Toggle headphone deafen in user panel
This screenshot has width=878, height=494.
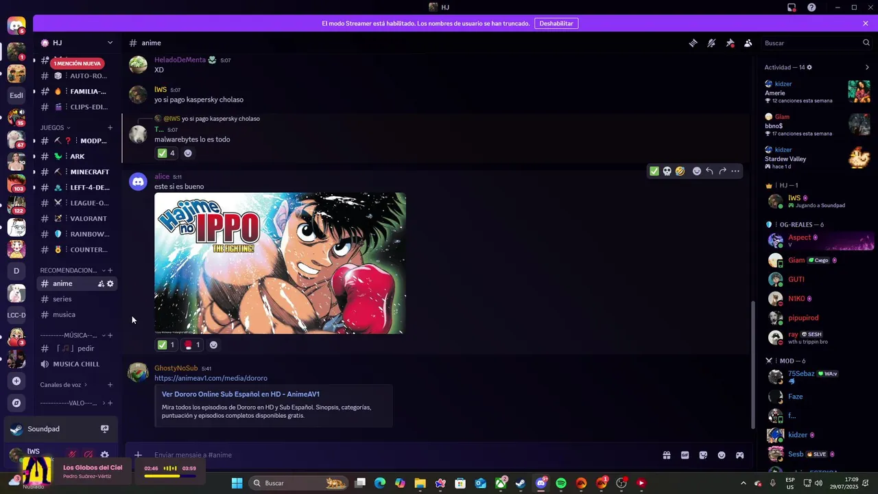[x=88, y=454]
